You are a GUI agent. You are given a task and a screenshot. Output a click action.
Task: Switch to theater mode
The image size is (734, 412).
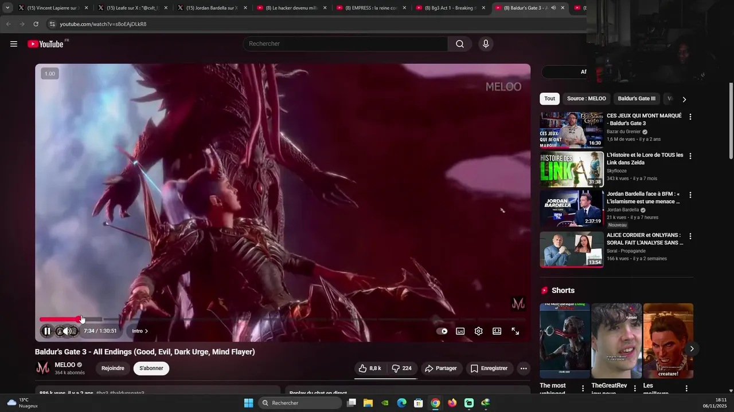coord(497,331)
